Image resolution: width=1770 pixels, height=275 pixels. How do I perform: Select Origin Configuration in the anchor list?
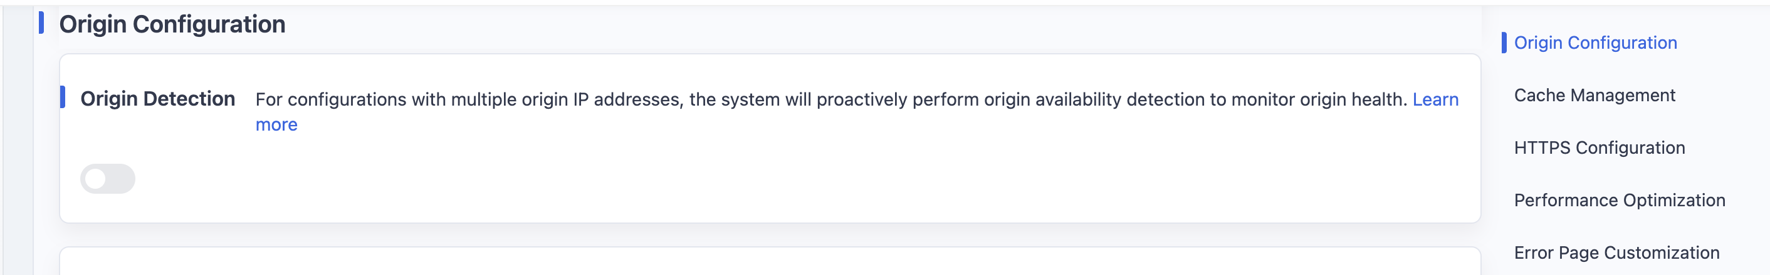point(1595,42)
